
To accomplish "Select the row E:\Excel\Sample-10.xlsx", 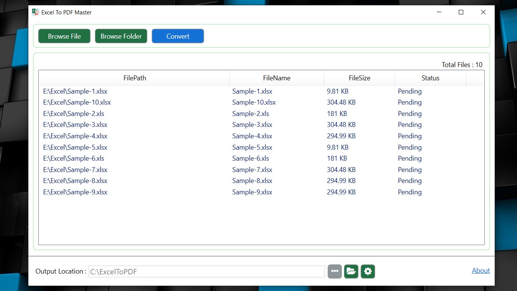I will [262, 102].
